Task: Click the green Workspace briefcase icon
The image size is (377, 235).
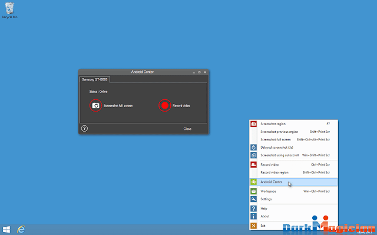Action: tap(253, 191)
